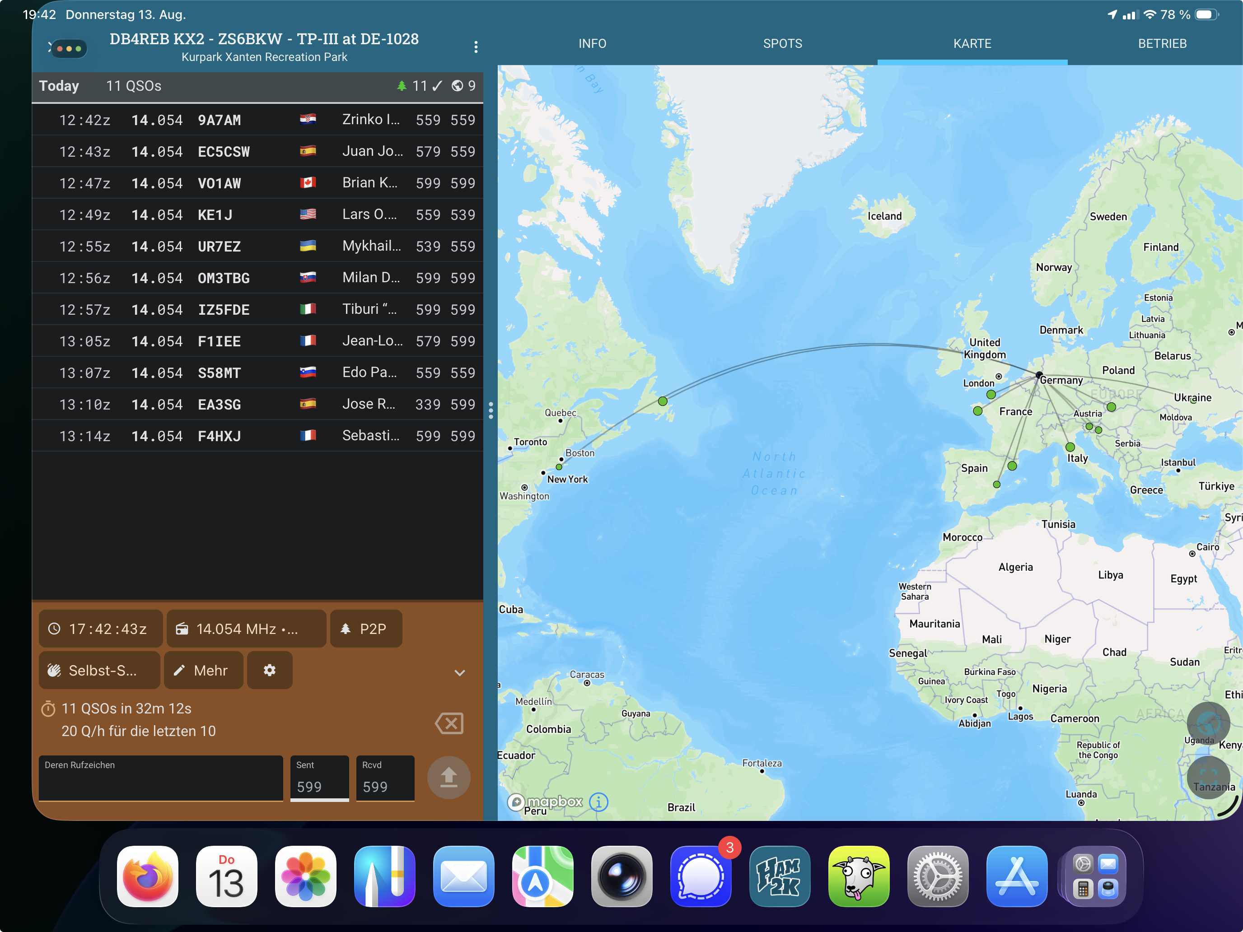The width and height of the screenshot is (1243, 932).
Task: Open the gear settings control
Action: pos(270,670)
